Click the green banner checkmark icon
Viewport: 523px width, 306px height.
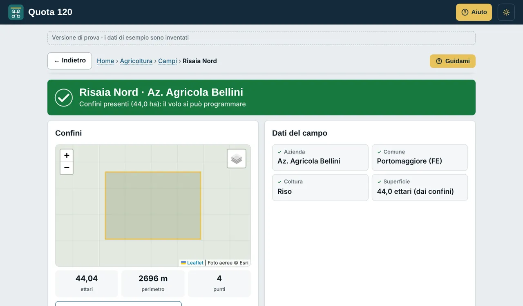click(64, 98)
